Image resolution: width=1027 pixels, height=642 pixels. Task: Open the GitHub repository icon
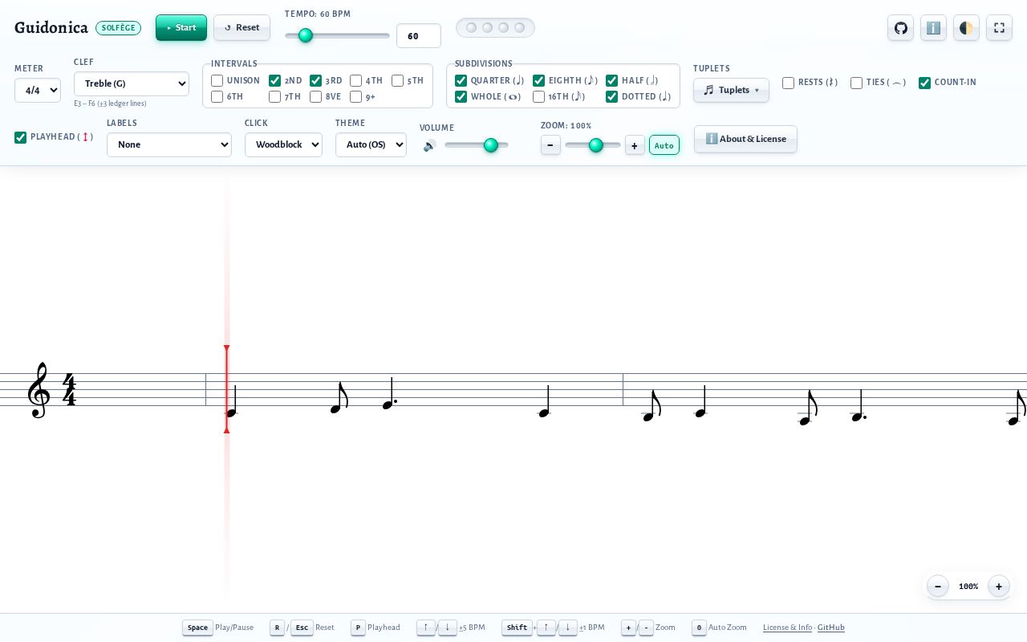(901, 27)
